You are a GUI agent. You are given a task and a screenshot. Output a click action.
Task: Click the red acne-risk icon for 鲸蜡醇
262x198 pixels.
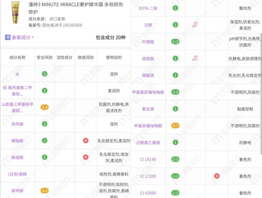point(86,157)
